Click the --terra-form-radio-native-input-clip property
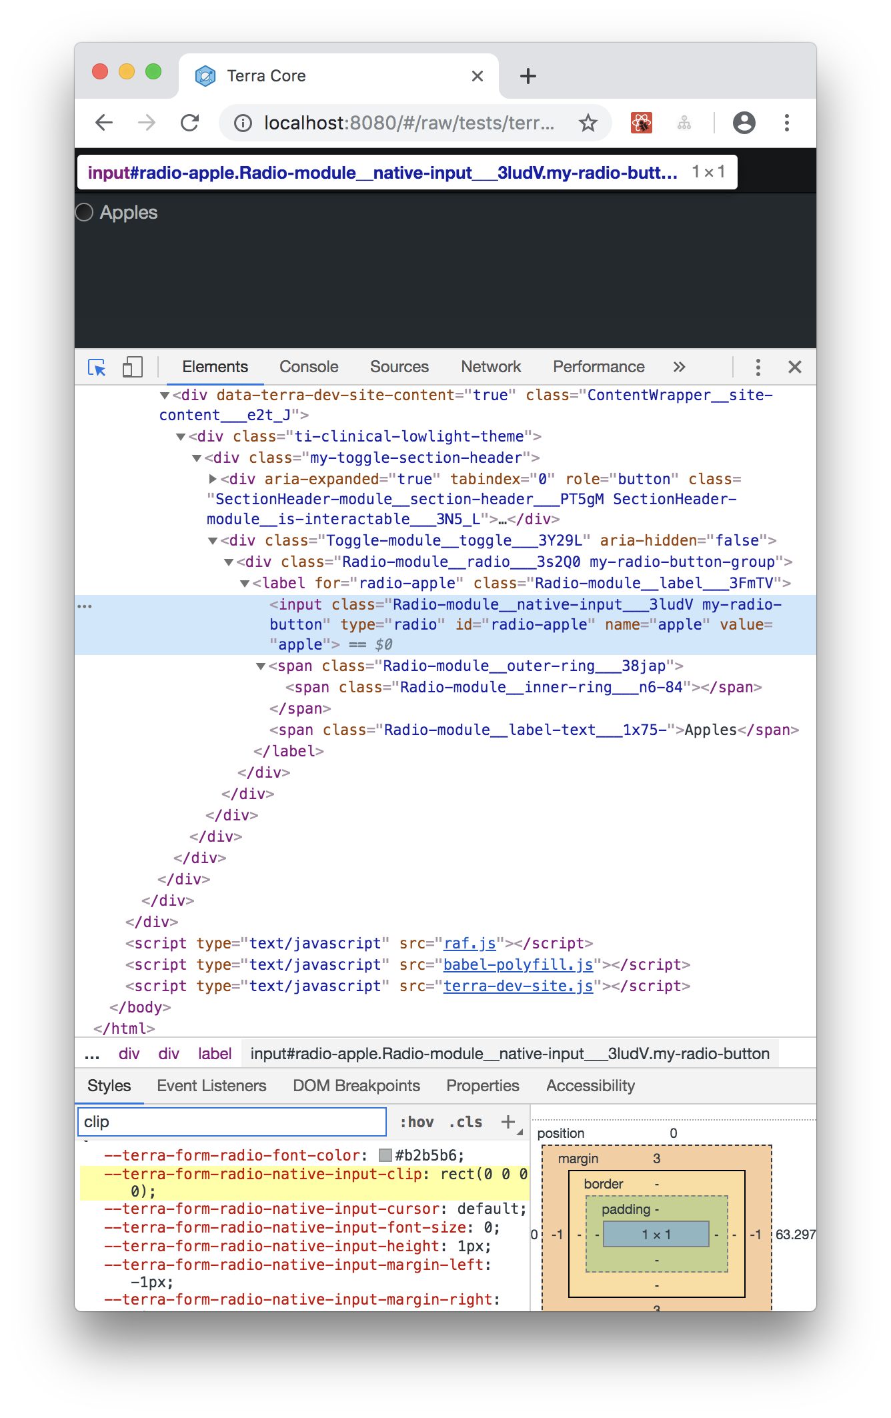The height and width of the screenshot is (1418, 891). 263,1175
